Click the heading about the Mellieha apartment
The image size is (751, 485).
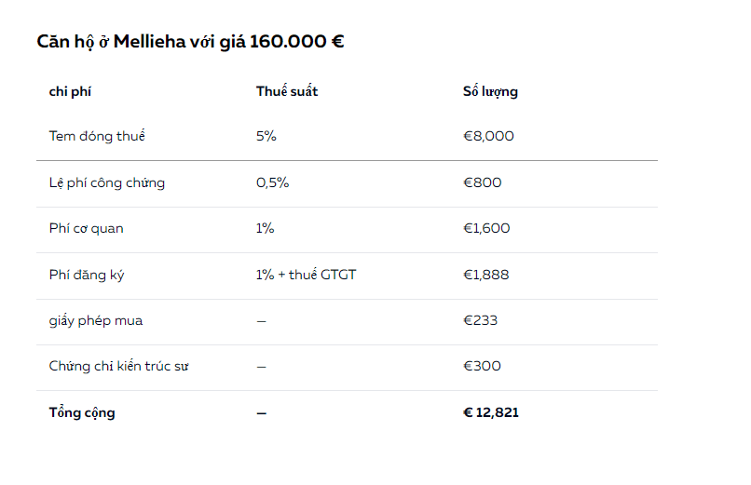point(190,42)
